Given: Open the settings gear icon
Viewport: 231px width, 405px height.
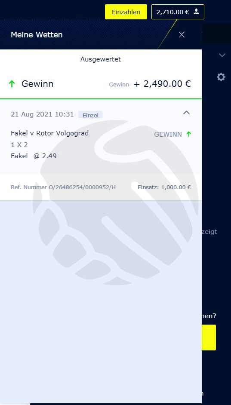Looking at the screenshot, I should pos(221,77).
